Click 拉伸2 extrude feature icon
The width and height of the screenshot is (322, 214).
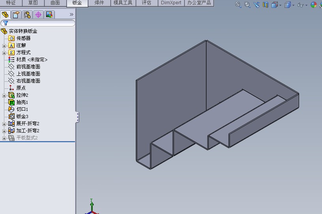11,95
